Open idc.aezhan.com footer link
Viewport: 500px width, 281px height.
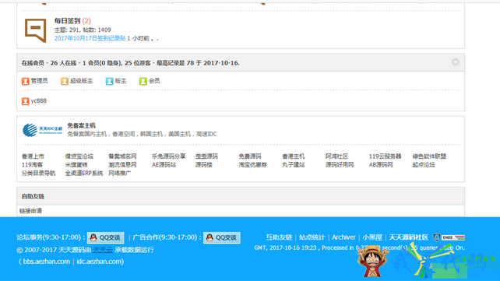[99, 262]
